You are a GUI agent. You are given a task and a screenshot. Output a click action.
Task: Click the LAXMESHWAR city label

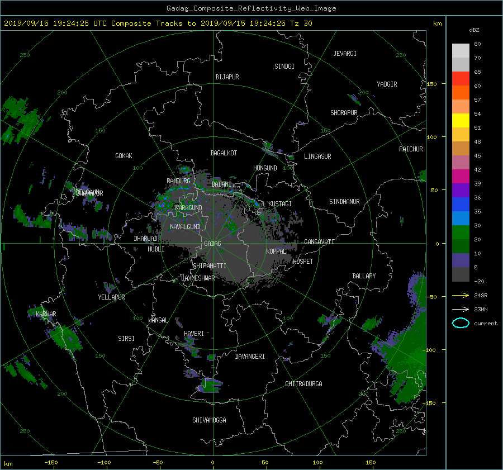coord(198,278)
